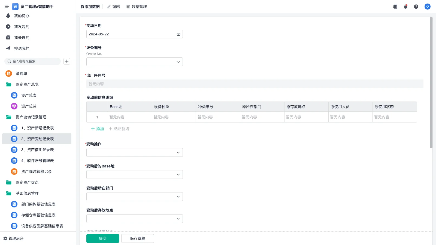Image resolution: width=436 pixels, height=245 pixels.
Task: Collapse the sidebar with hamburger icon
Action: pyautogui.click(x=7, y=7)
